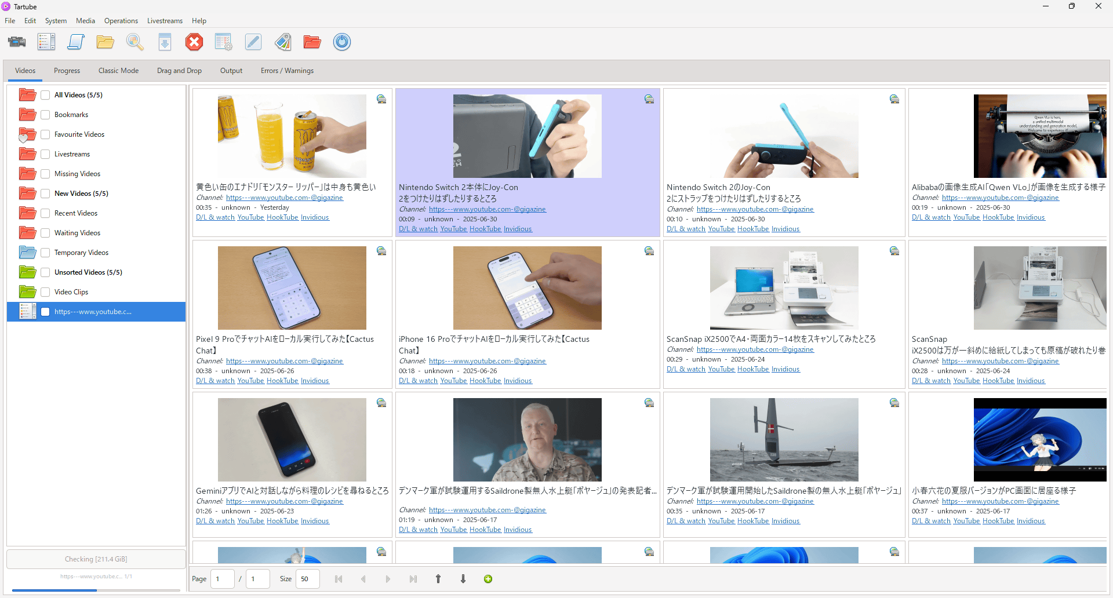Open the Saildrone vessel thumbnail
The height and width of the screenshot is (598, 1113).
(784, 440)
